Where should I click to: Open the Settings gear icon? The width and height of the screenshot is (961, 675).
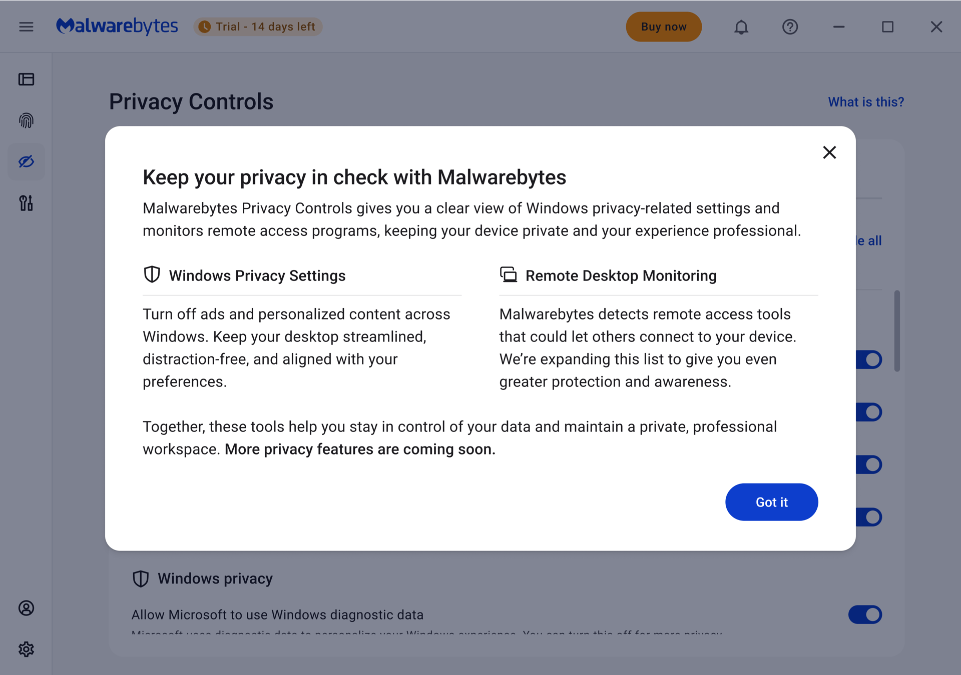pos(26,649)
